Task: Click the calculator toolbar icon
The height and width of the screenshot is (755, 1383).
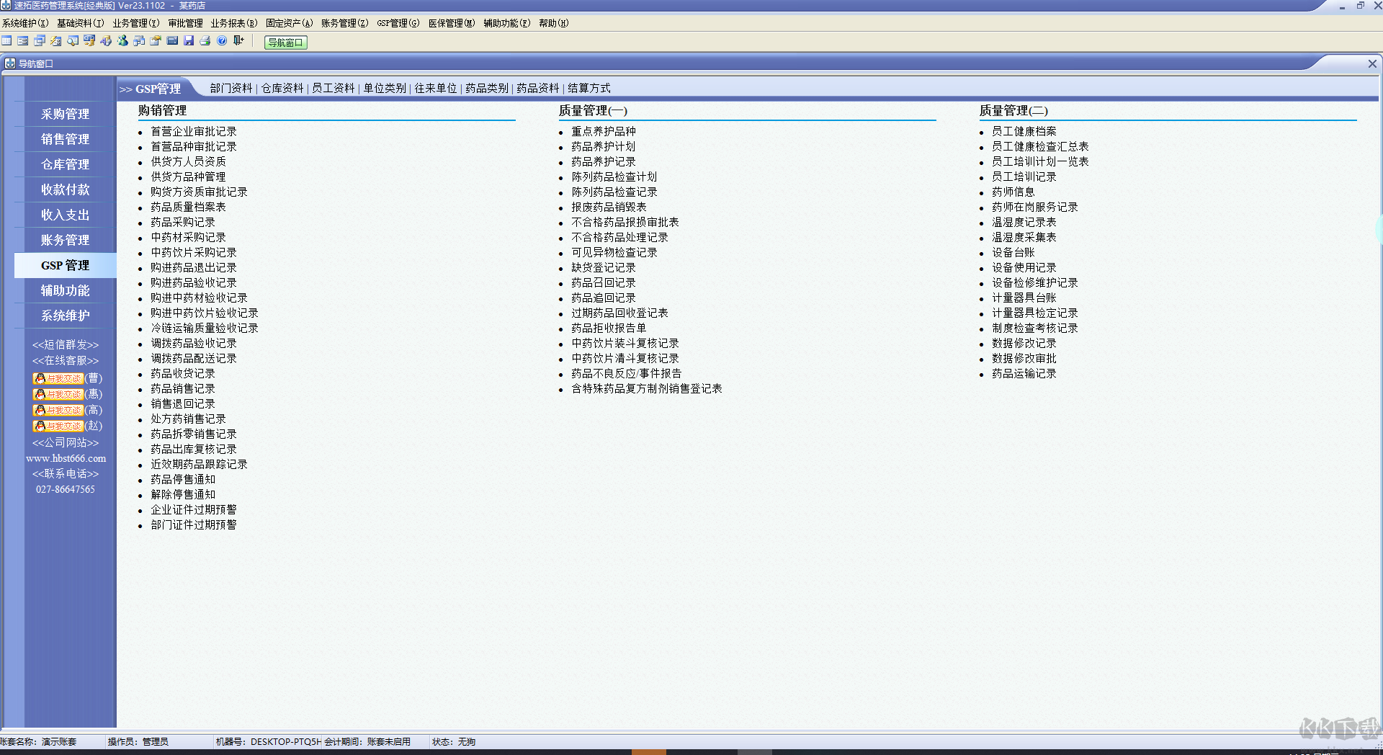Action: pos(172,40)
